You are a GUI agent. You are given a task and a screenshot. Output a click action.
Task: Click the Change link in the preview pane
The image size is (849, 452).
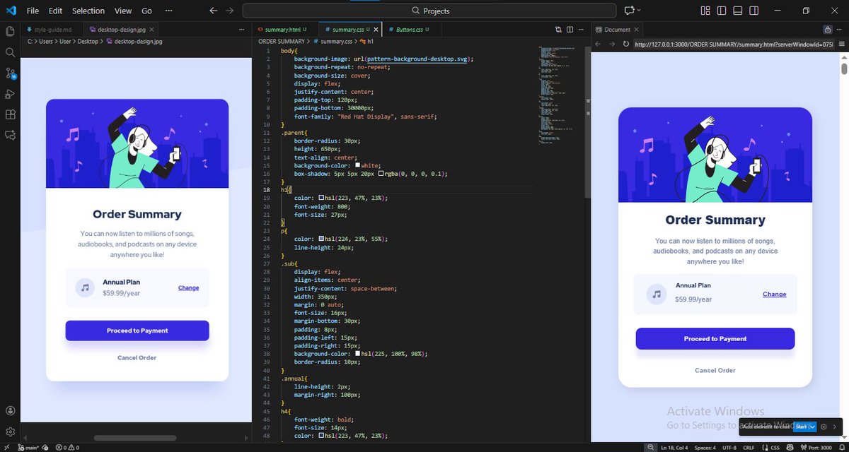[x=774, y=294]
